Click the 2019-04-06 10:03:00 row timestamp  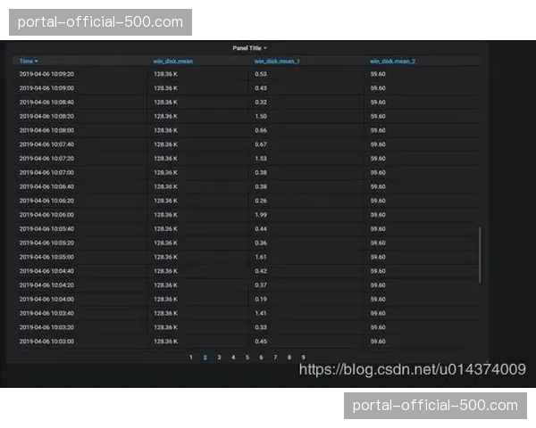pyautogui.click(x=46, y=342)
